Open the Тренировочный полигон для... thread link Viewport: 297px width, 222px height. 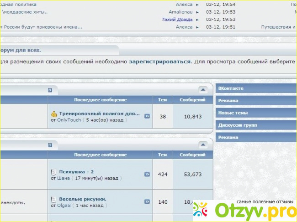99,114
